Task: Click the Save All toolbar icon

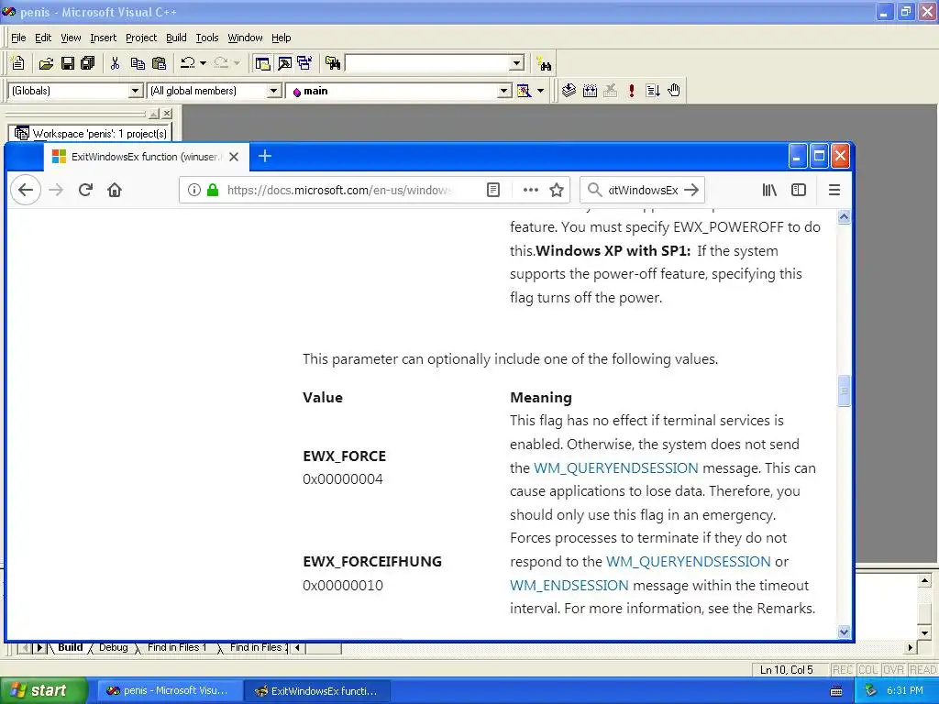Action: (88, 63)
